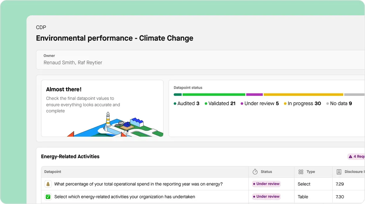
Task: Expand the Energy-Related Activities section
Action: pyautogui.click(x=70, y=156)
